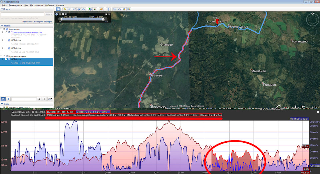The height and width of the screenshot is (174, 320).
Task: Open the planets switch icon
Action: tap(101, 9)
